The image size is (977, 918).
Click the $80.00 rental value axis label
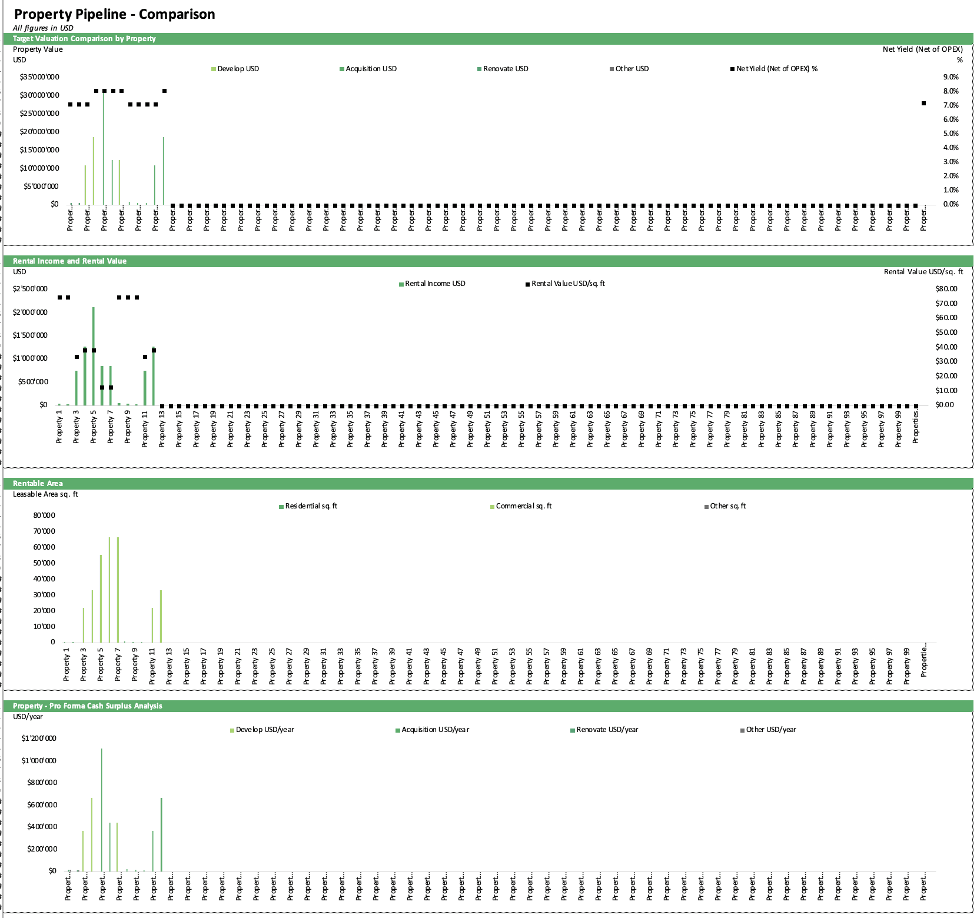(x=946, y=289)
